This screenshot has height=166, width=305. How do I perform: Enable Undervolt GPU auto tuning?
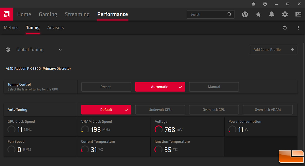160,110
